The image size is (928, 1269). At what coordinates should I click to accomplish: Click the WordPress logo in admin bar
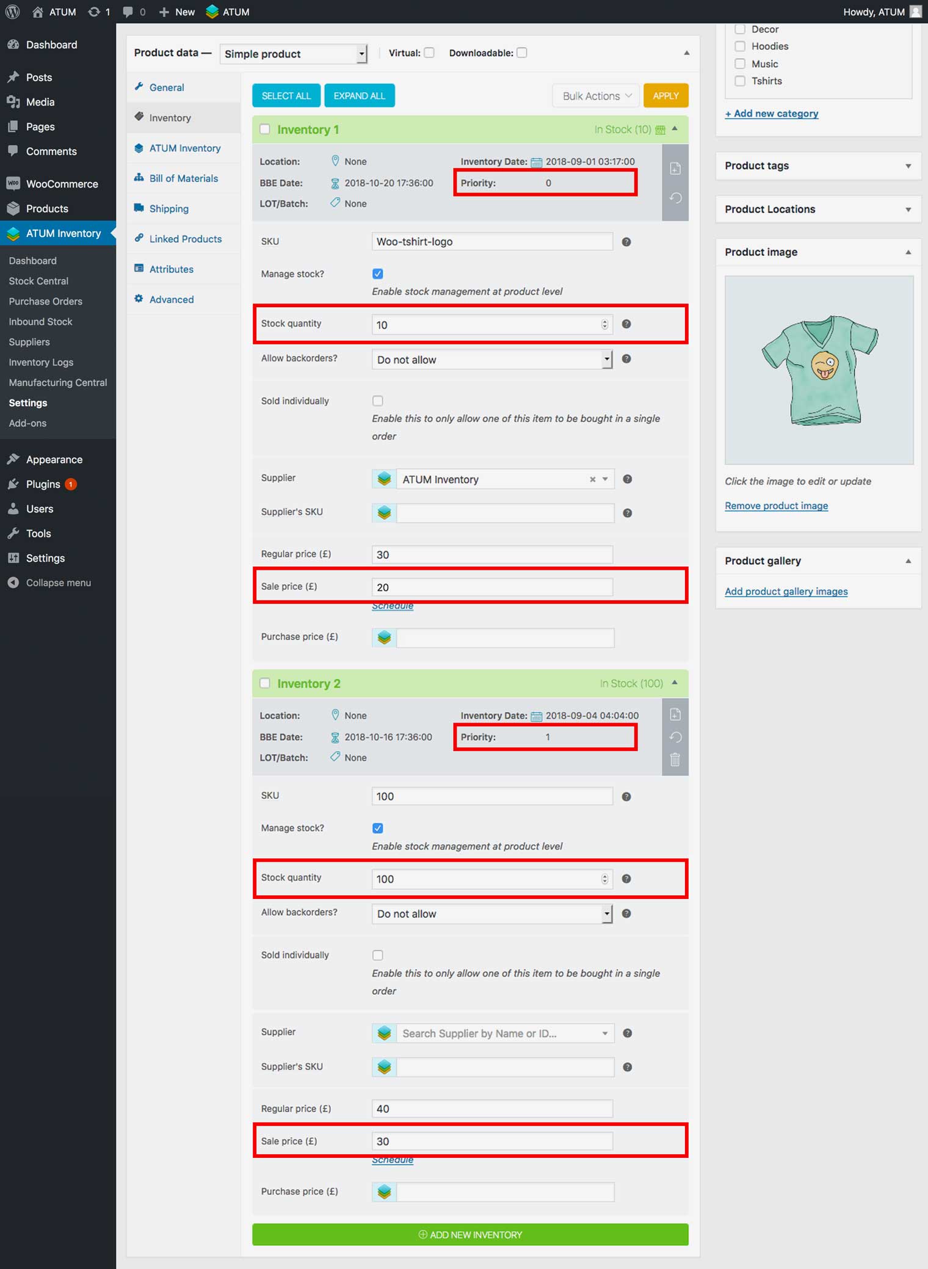click(13, 12)
